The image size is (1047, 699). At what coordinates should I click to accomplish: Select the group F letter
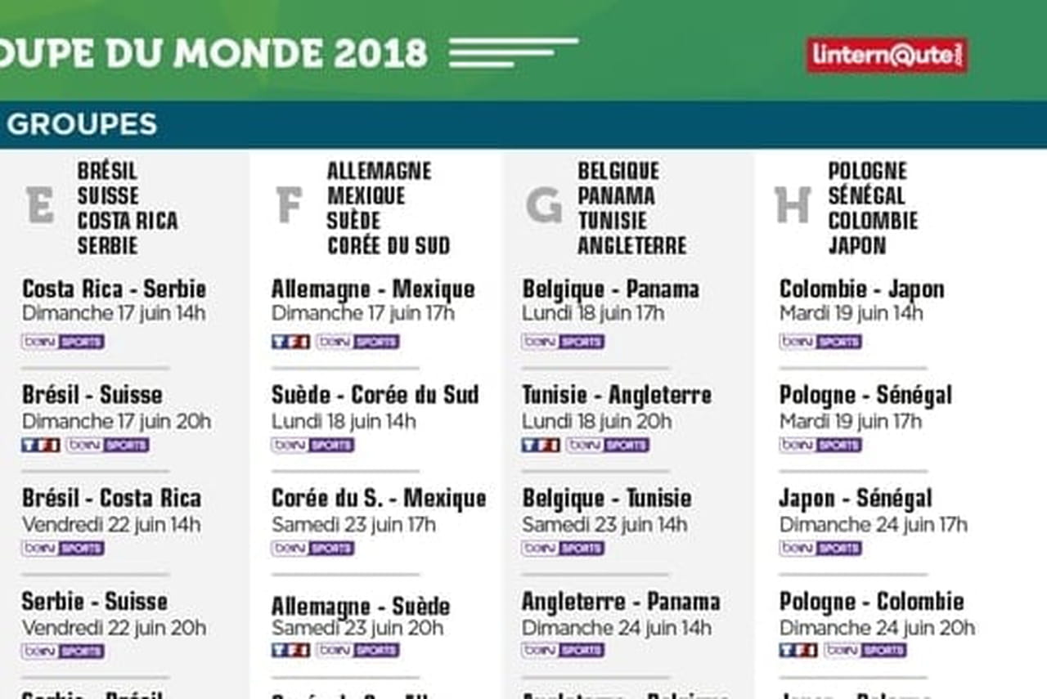(289, 205)
